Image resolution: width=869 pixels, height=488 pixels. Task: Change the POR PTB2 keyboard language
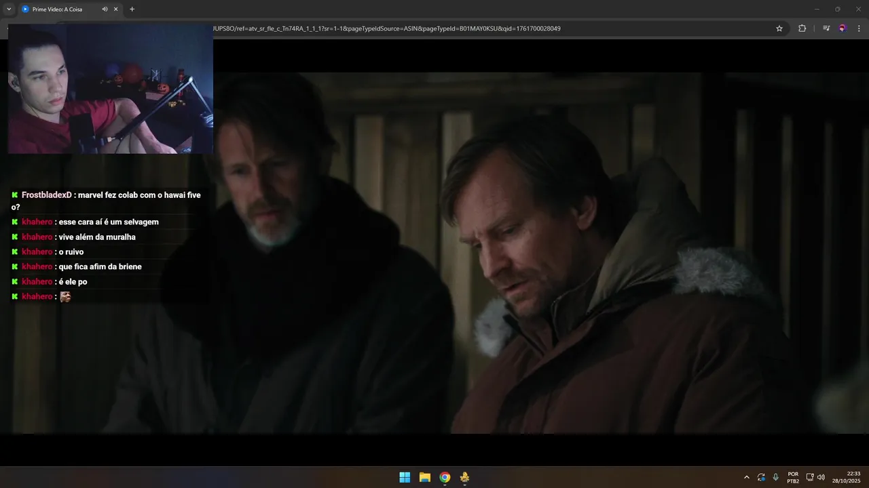[793, 477]
